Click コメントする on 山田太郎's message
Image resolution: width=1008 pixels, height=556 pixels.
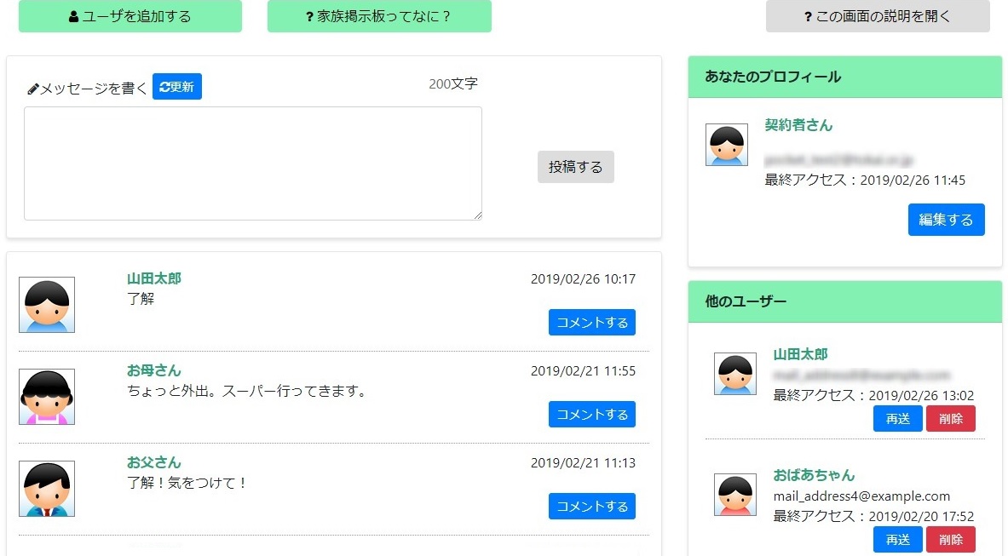pos(592,322)
